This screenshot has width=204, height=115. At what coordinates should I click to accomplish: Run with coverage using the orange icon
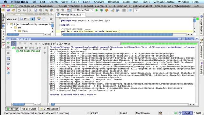(106, 10)
